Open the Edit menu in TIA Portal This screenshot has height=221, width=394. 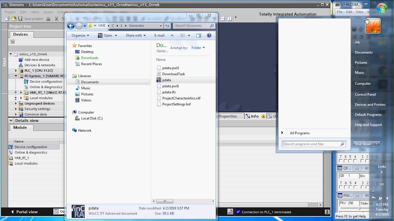coord(23,12)
